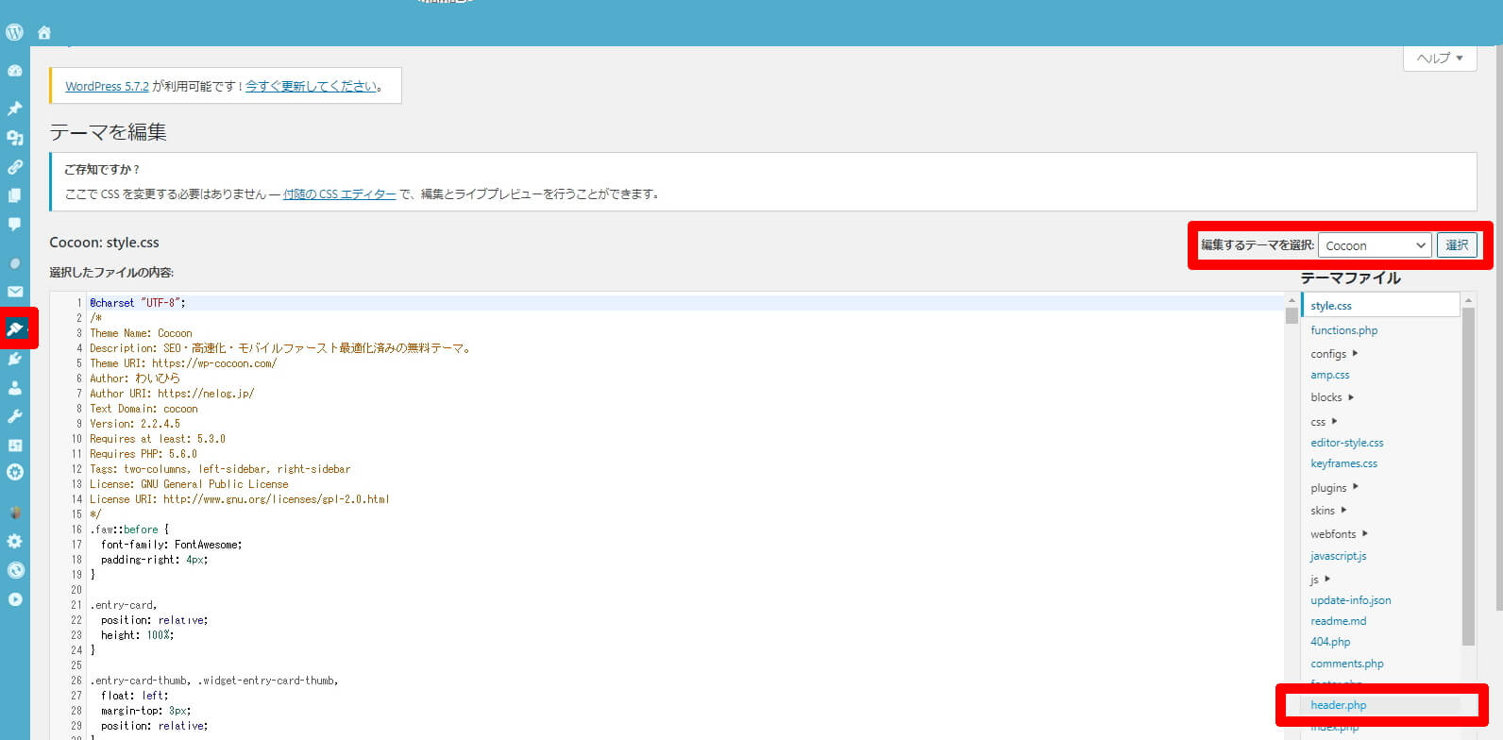Open the Tools wrench icon

click(x=15, y=416)
